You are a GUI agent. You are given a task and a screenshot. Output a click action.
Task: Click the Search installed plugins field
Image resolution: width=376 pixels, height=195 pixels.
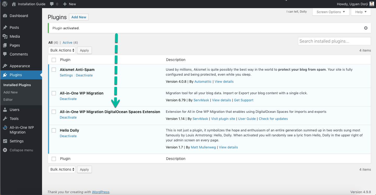pos(334,41)
